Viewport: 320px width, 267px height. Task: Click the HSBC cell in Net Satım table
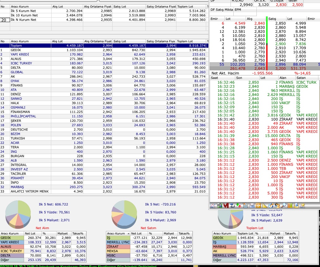click(x=118, y=256)
